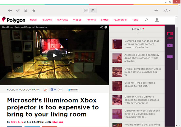Click the share arrow icon in toolbar

tap(156, 10)
